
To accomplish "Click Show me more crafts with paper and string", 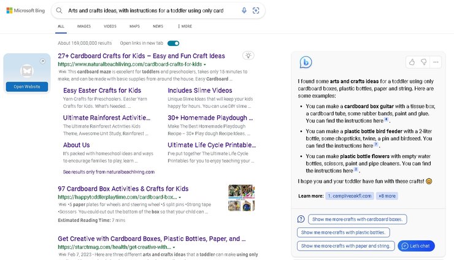I will tap(345, 246).
